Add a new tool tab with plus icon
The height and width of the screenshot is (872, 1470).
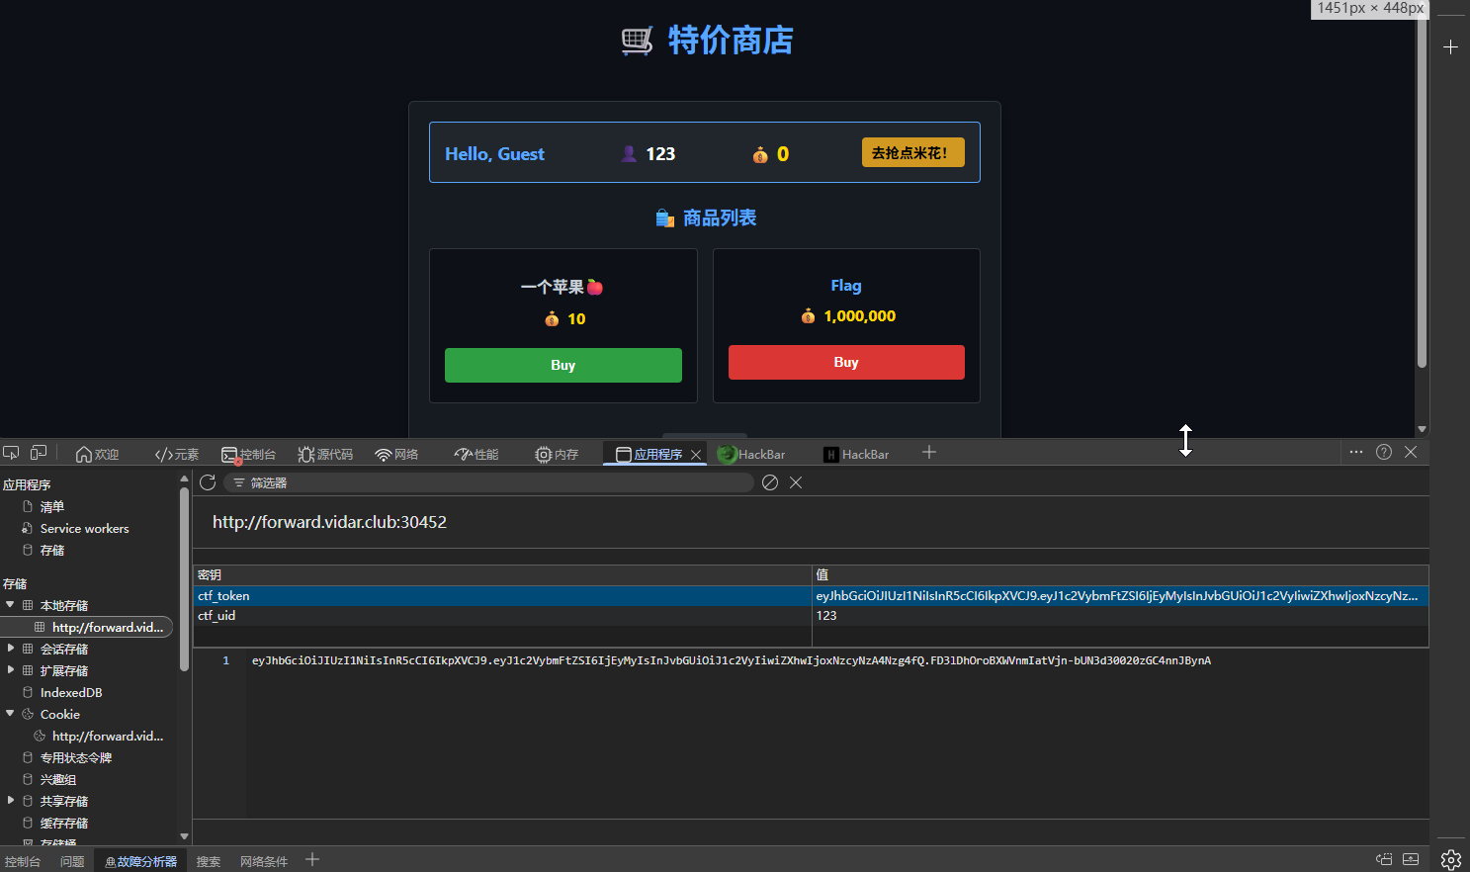(x=929, y=453)
